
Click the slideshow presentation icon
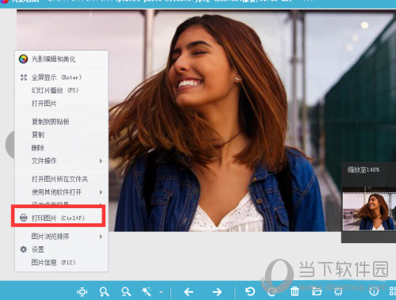tap(338, 292)
